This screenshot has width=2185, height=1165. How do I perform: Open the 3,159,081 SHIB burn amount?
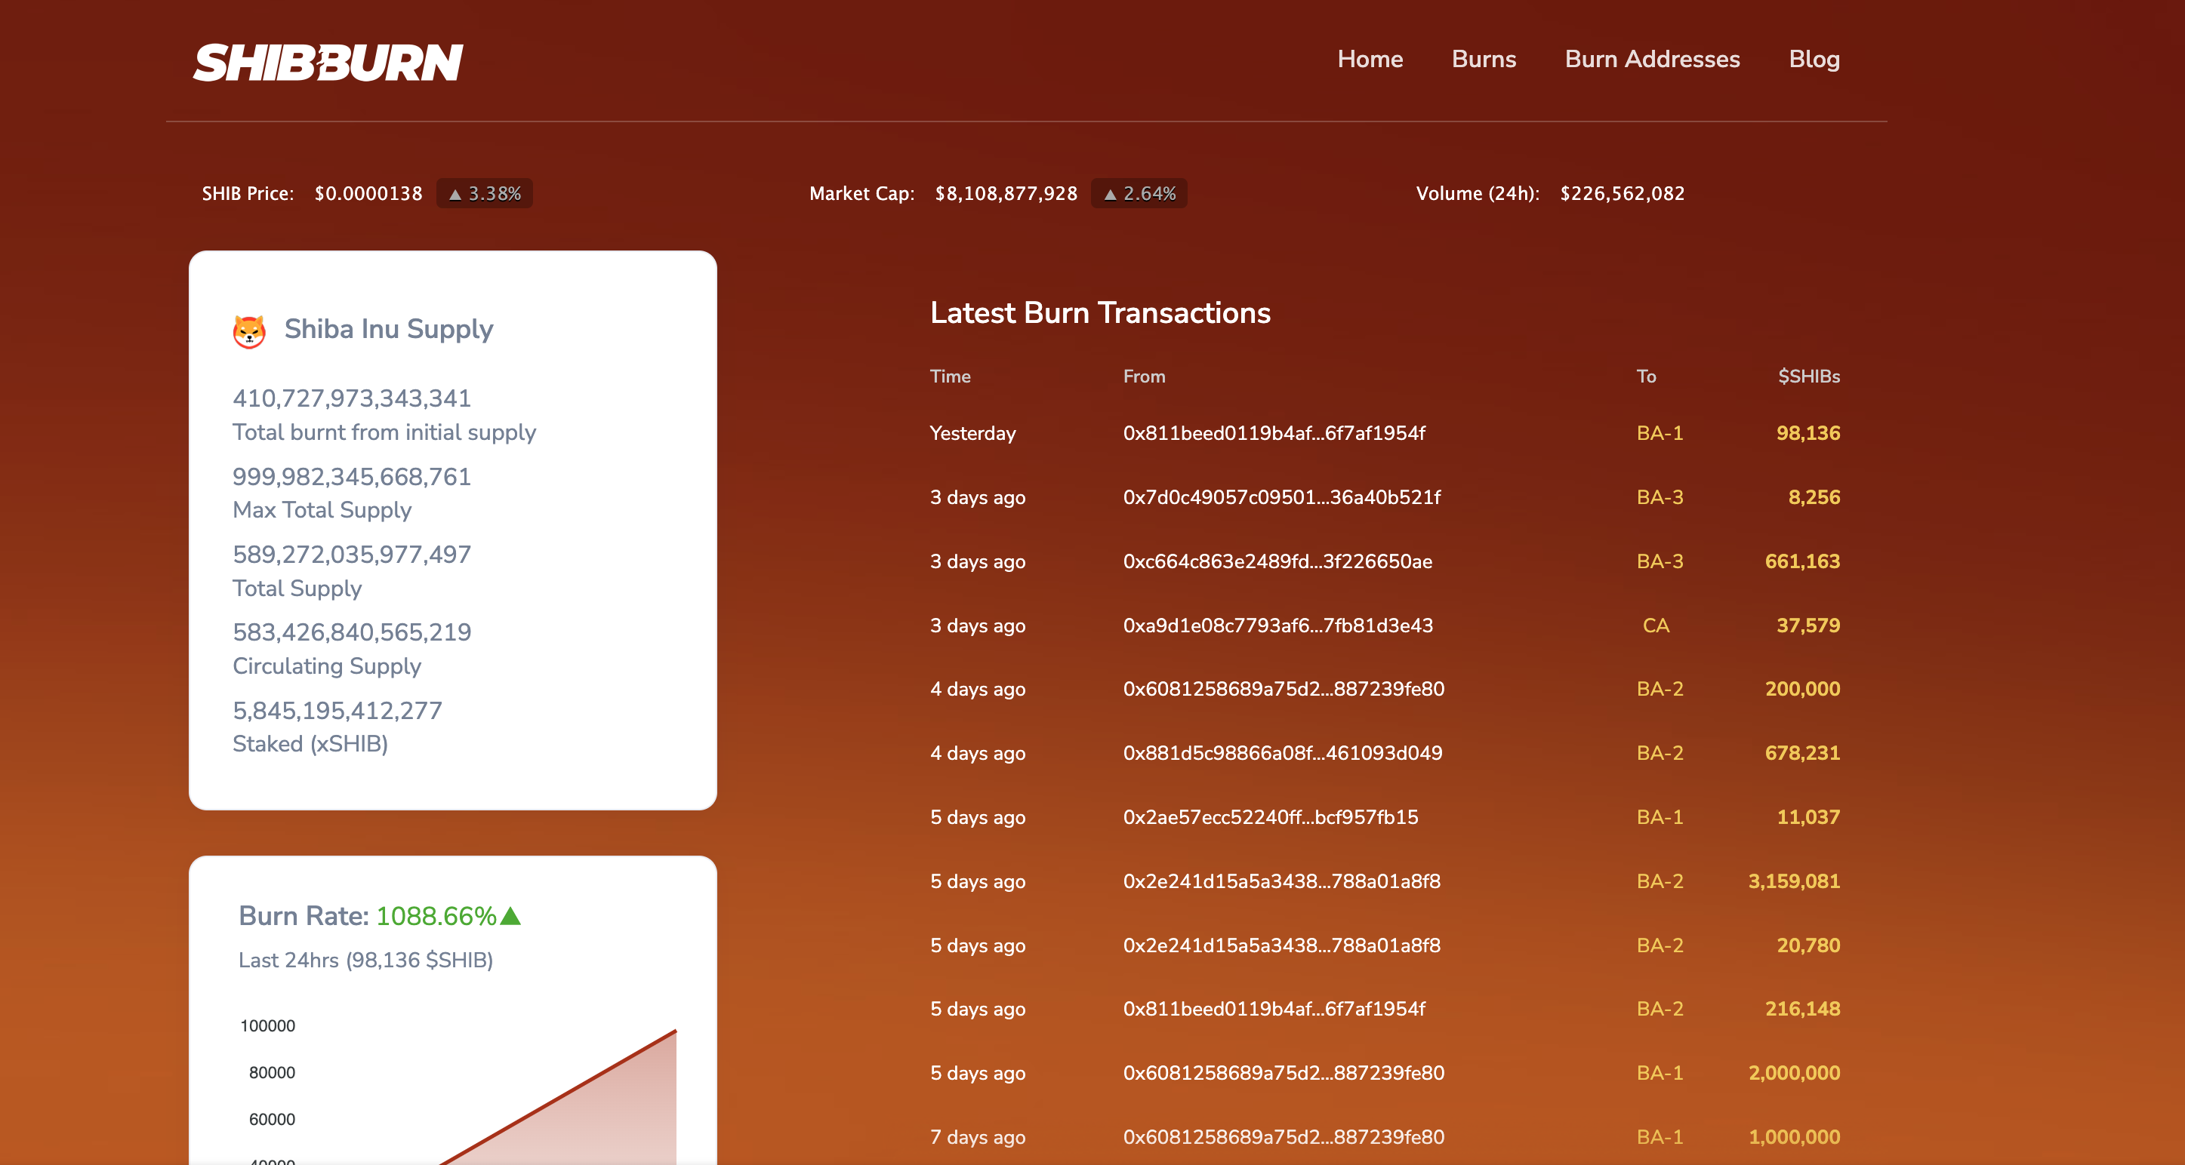click(1793, 881)
